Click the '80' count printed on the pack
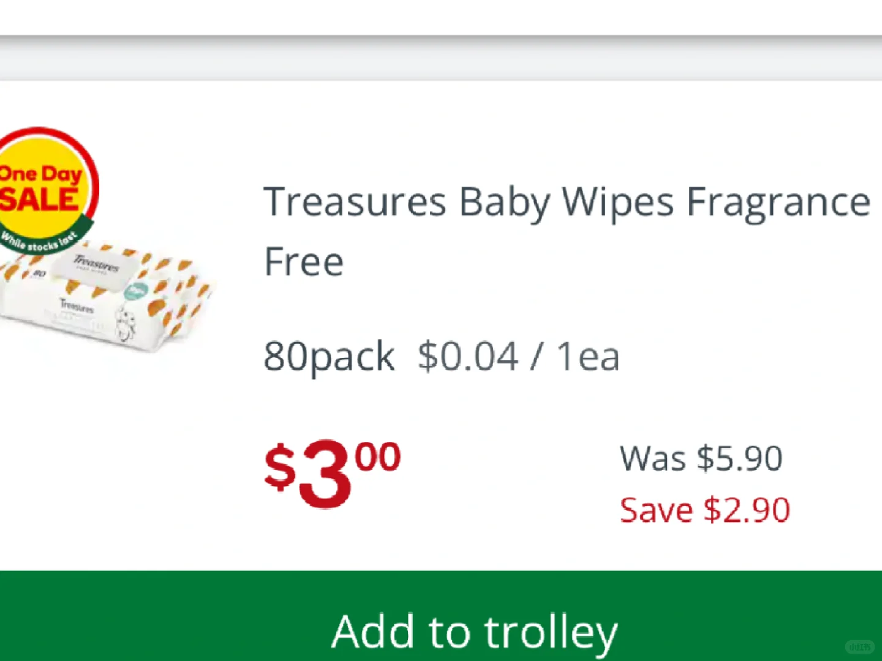Viewport: 882px width, 661px height. click(39, 274)
